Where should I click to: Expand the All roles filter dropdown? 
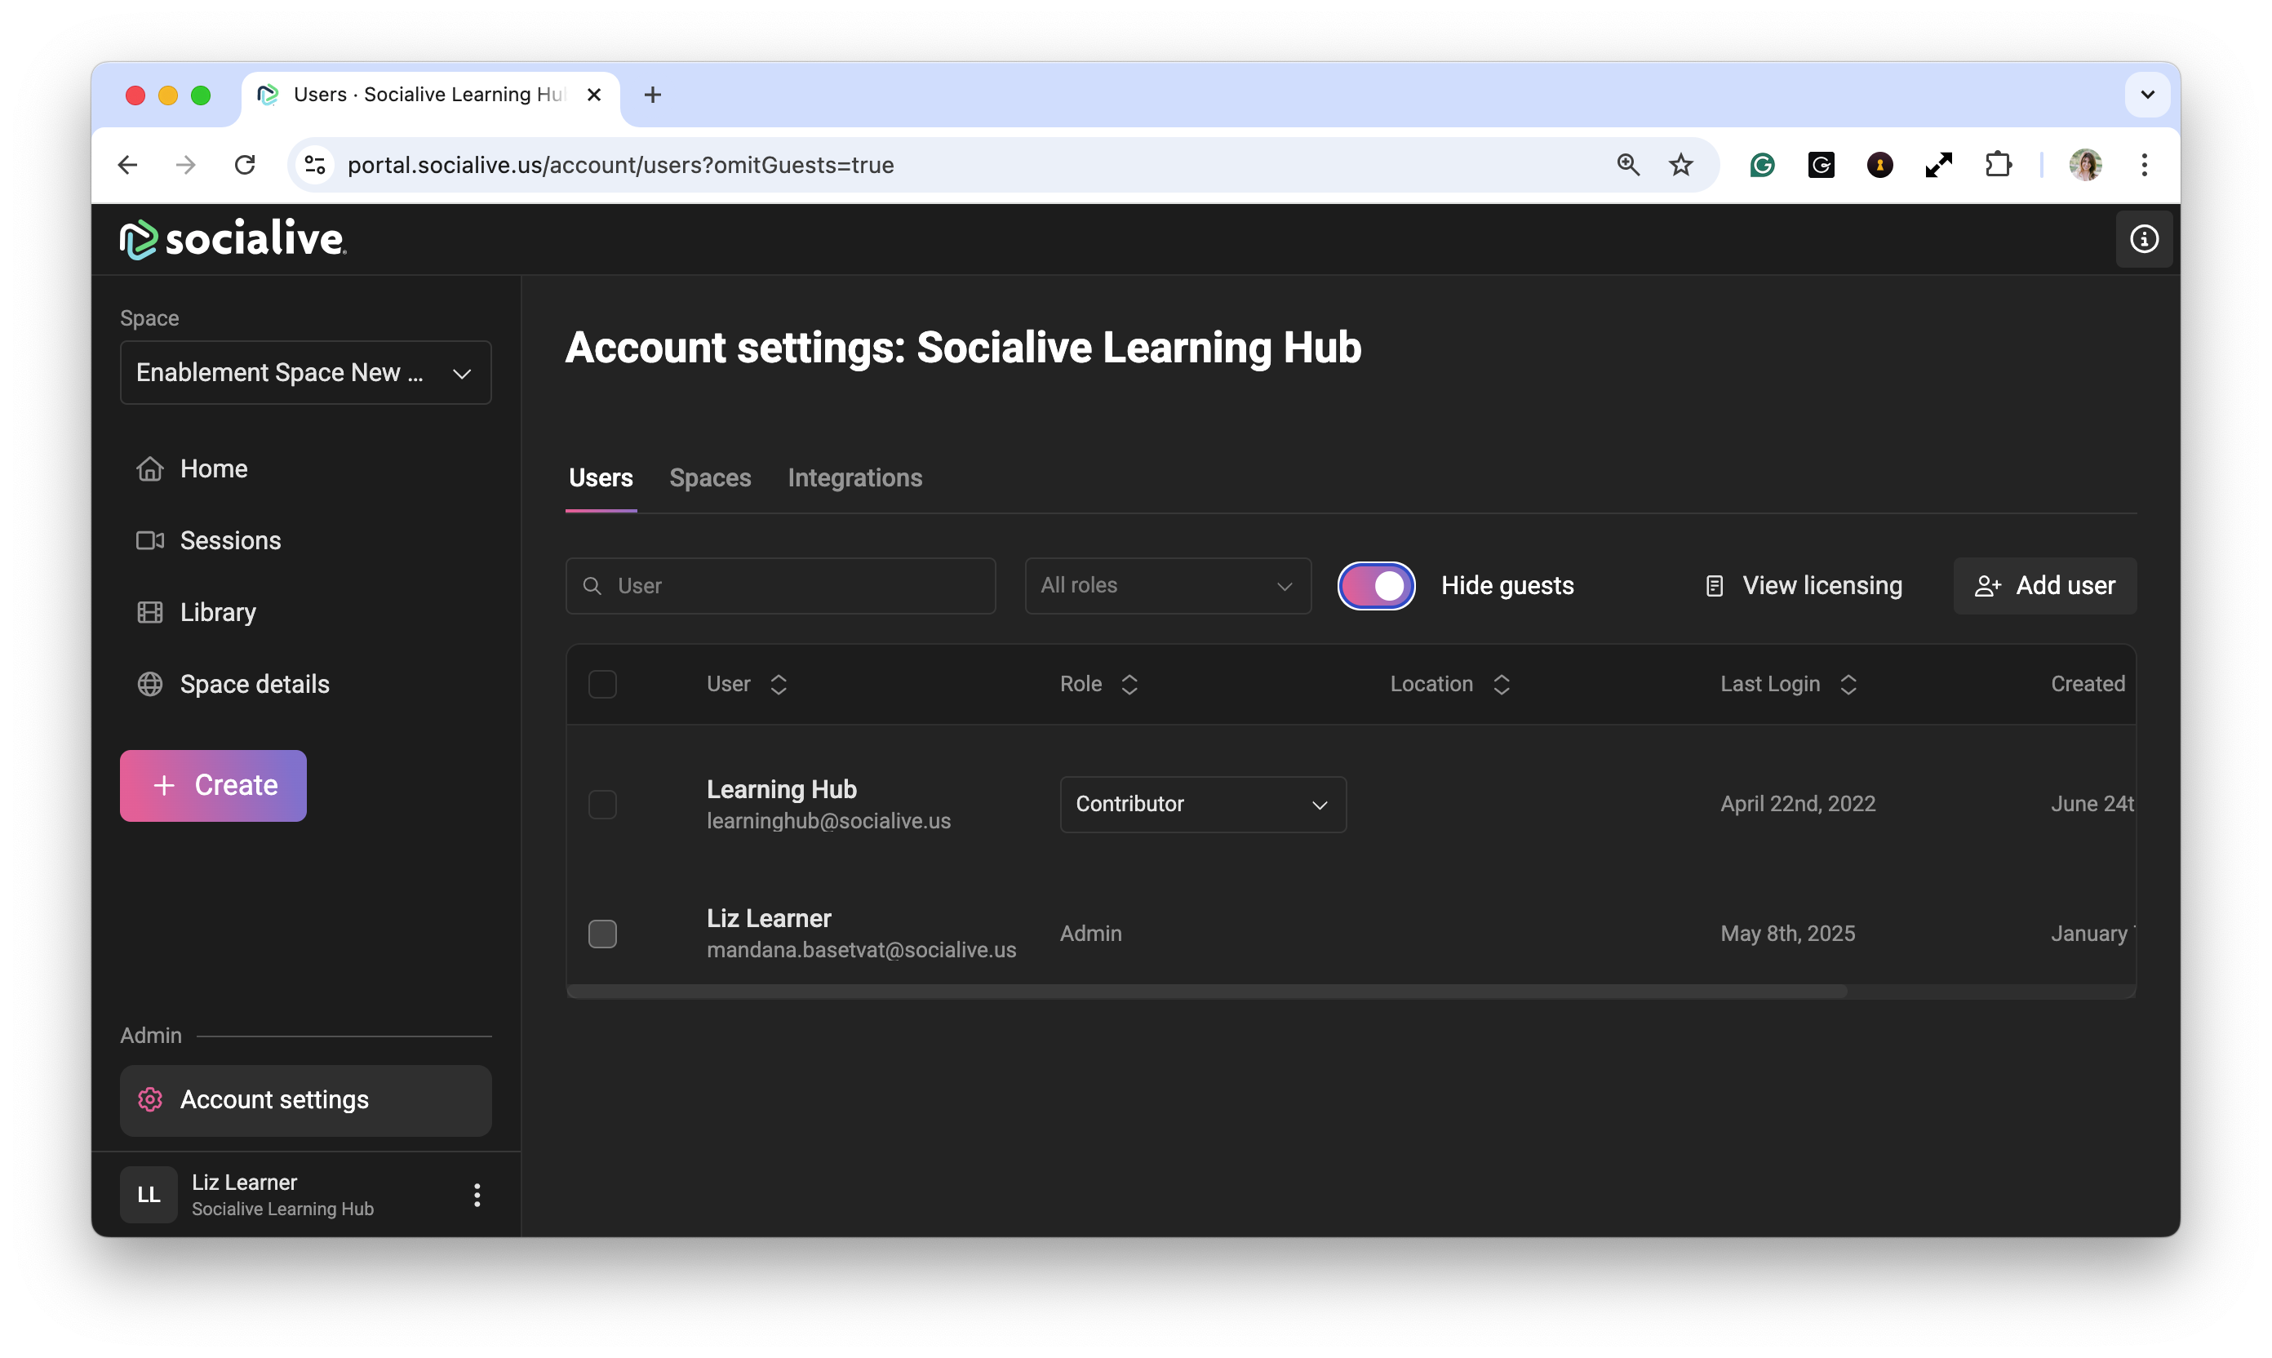(x=1168, y=586)
